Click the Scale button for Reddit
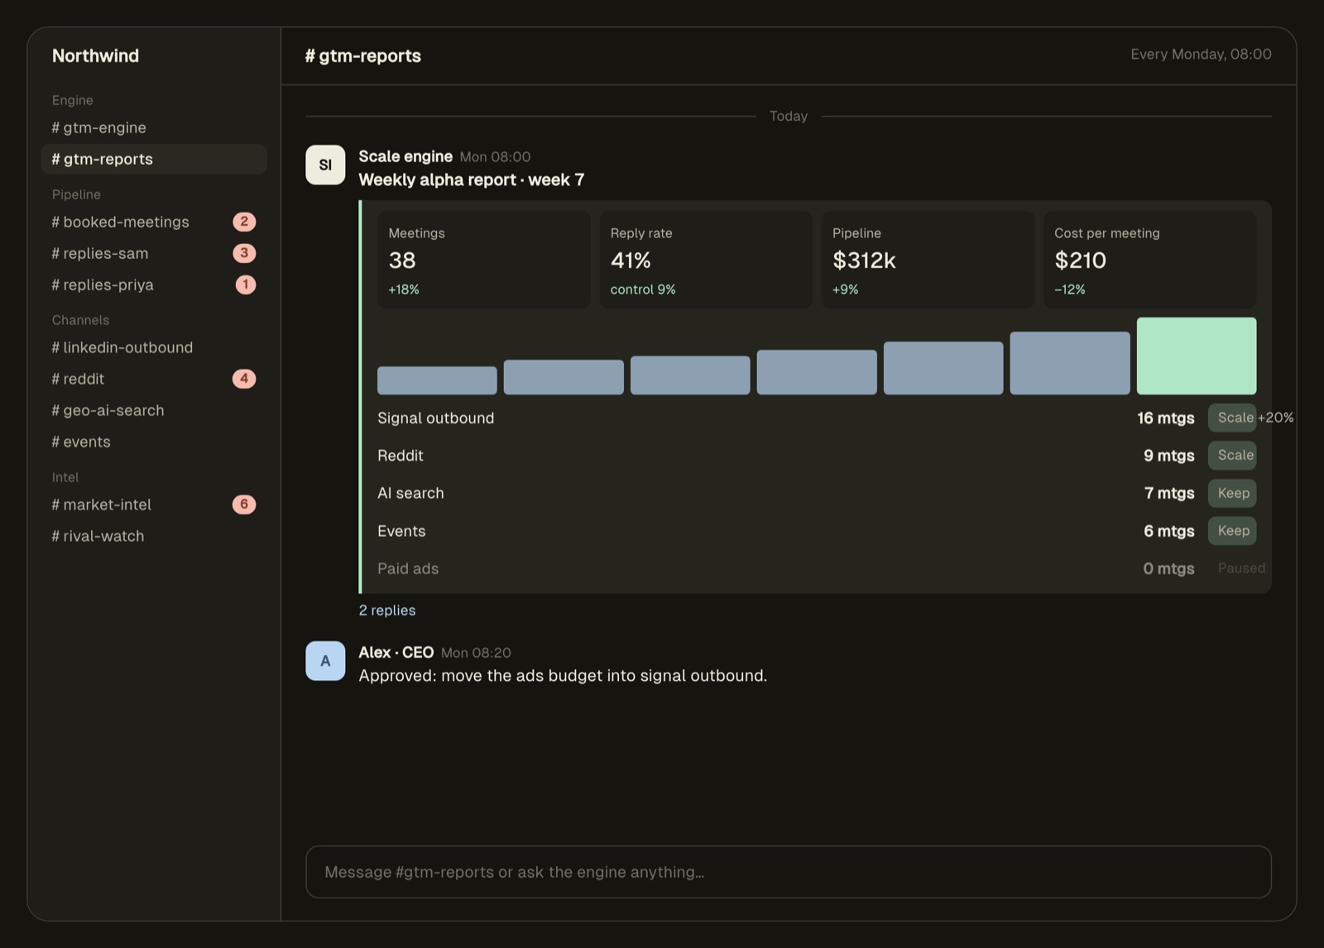Viewport: 1324px width, 948px height. click(x=1232, y=455)
